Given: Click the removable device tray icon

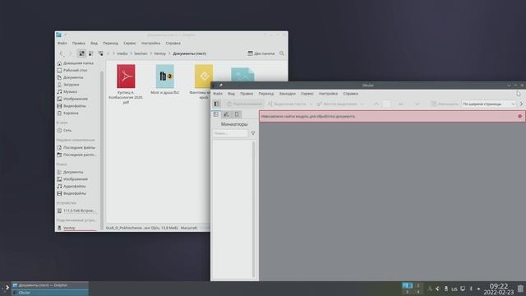Looking at the screenshot, I should point(445,289).
